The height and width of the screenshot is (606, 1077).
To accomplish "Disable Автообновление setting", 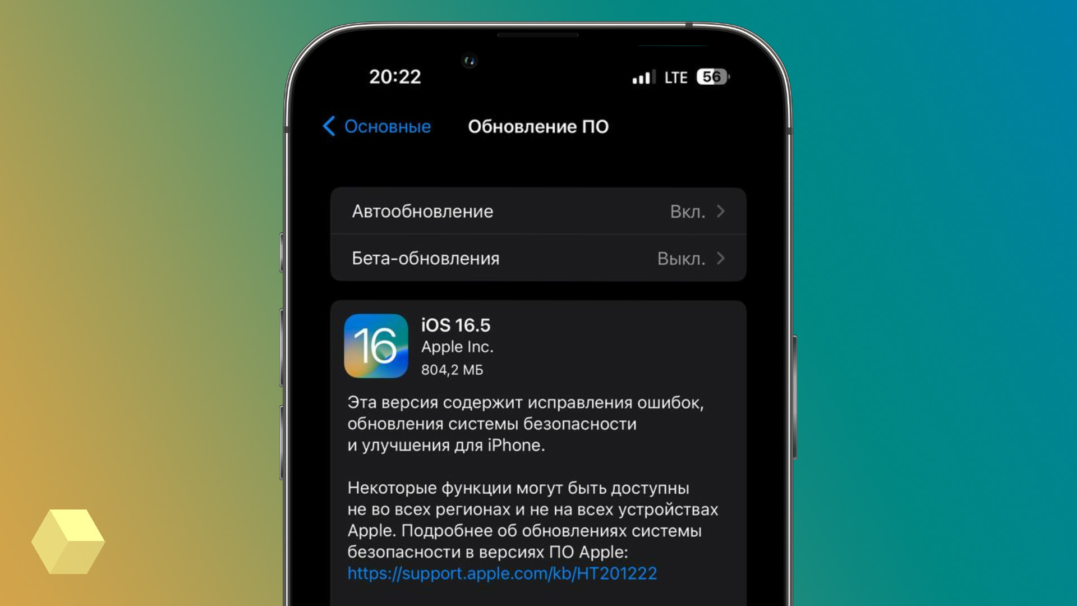I will [538, 211].
